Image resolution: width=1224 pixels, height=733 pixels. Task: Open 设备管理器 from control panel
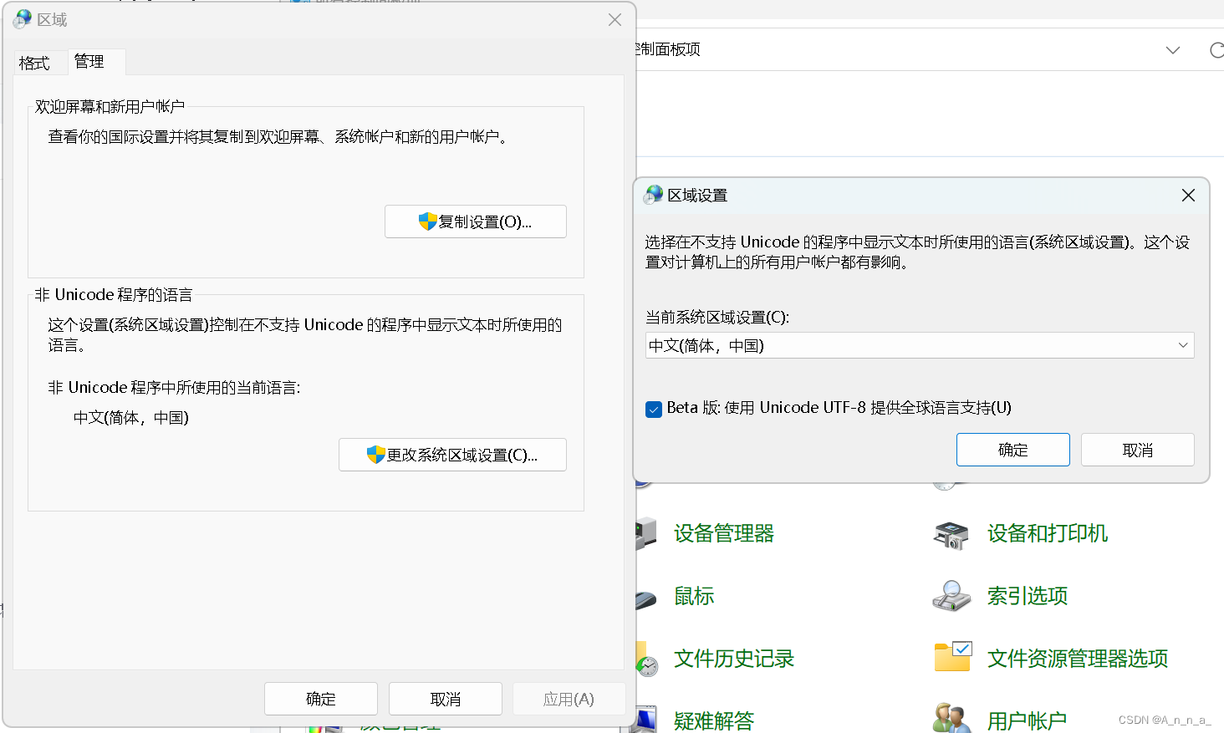722,533
